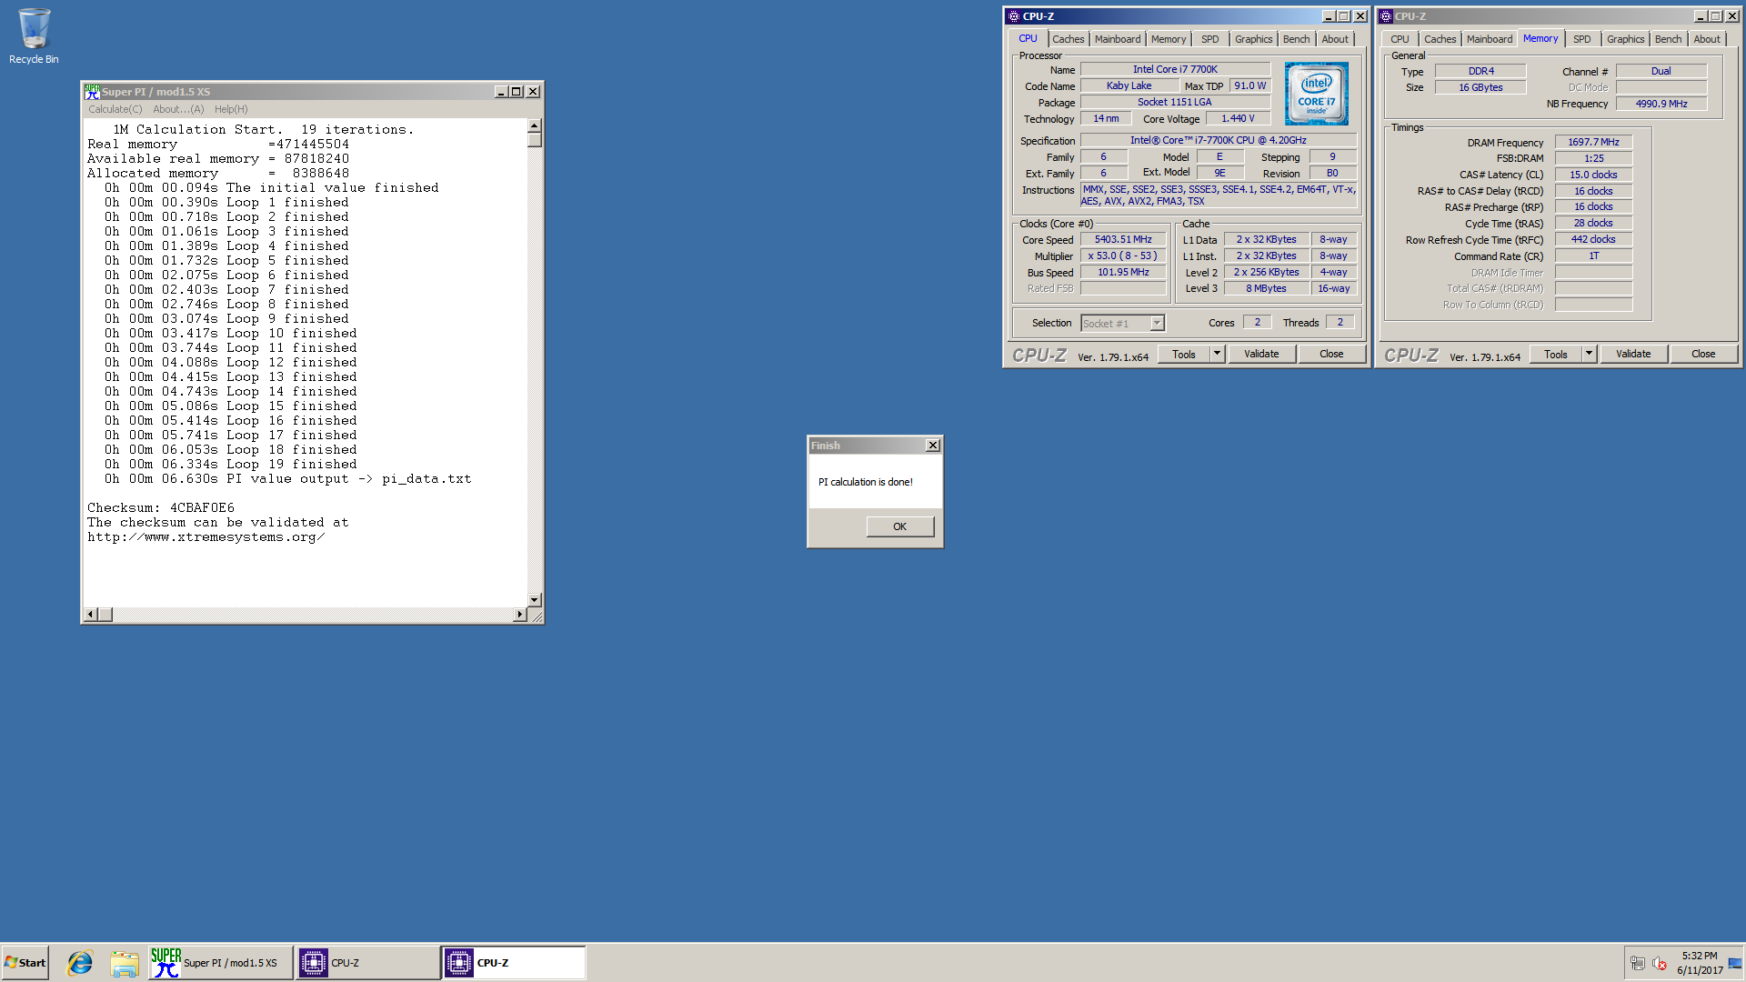Click the volume icon in system tray
Image resolution: width=1746 pixels, height=982 pixels.
[x=1660, y=964]
